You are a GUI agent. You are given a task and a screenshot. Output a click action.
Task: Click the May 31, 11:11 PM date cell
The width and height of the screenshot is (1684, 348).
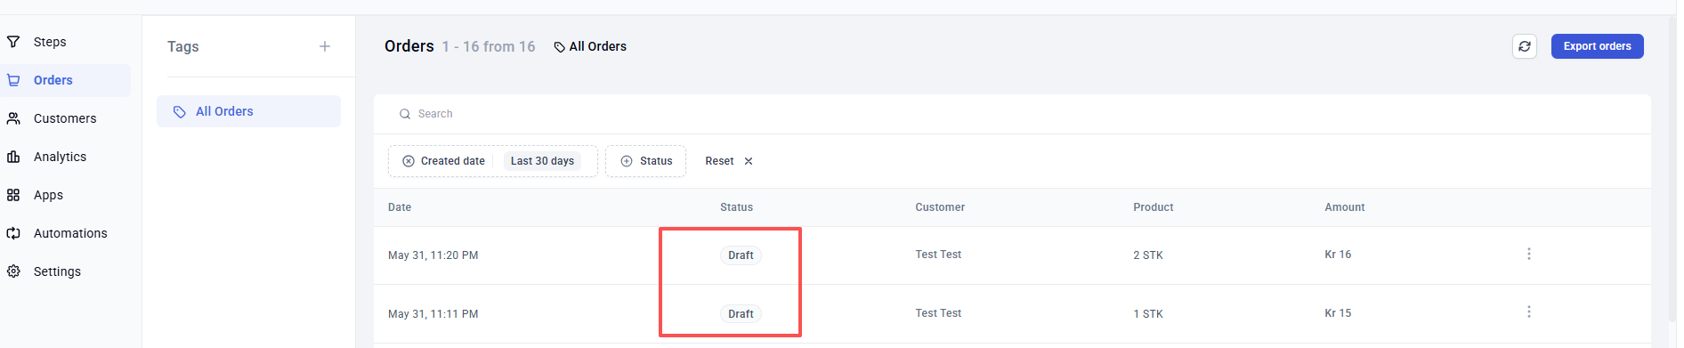pos(433,314)
